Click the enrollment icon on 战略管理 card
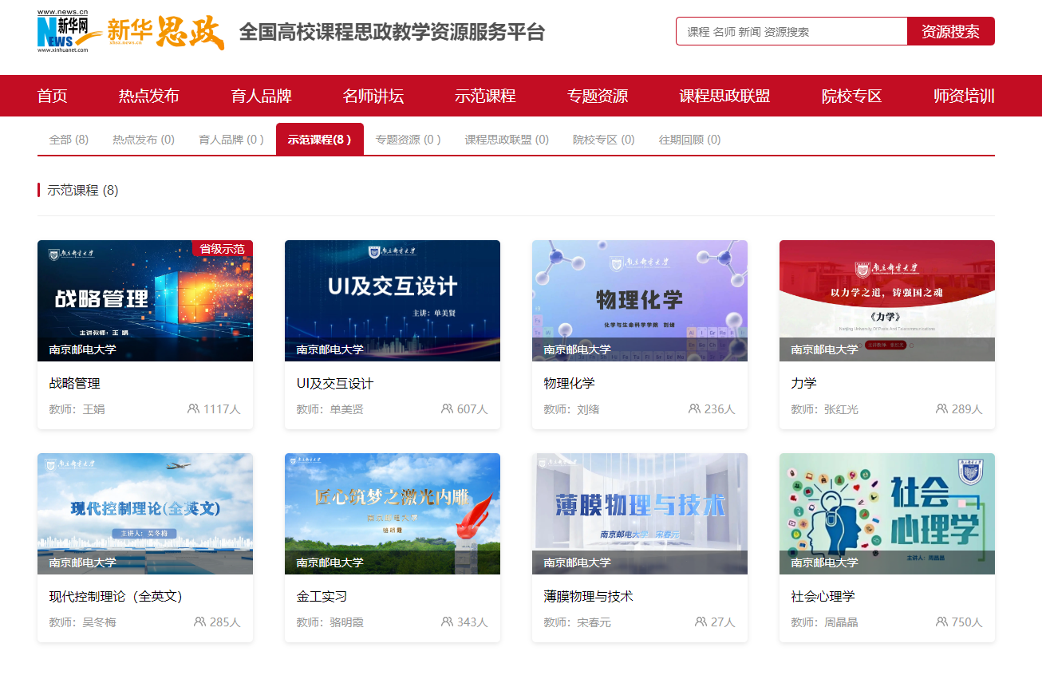The image size is (1042, 675). (193, 409)
